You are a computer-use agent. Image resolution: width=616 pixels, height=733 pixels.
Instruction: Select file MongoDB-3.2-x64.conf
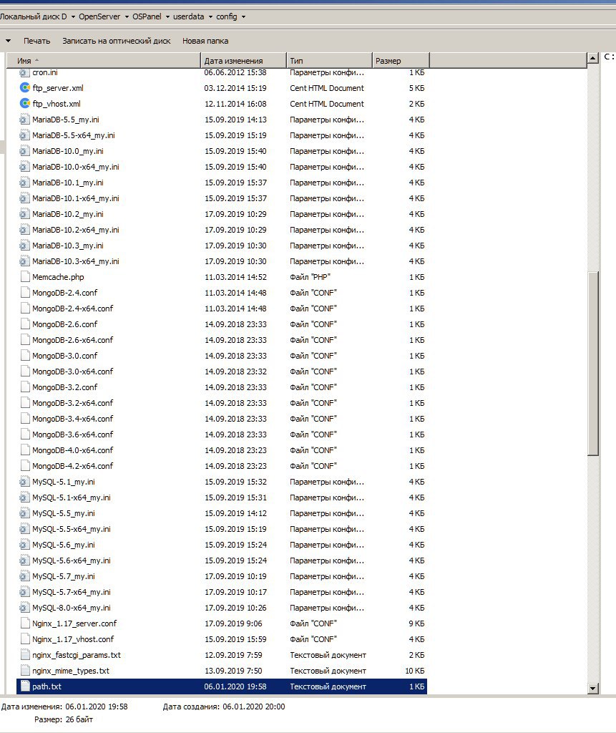coord(72,403)
